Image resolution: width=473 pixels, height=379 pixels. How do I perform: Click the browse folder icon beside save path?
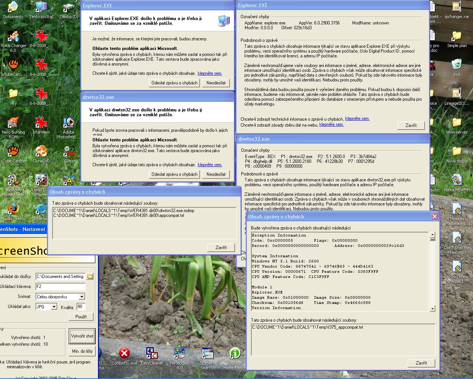coord(90,276)
